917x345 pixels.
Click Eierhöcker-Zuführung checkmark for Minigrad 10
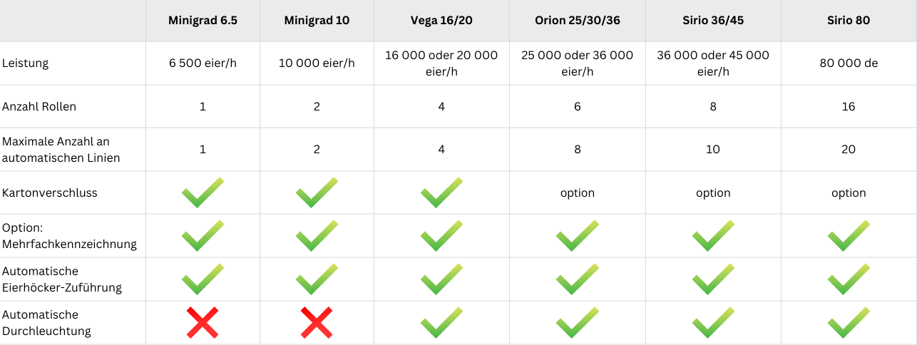point(317,279)
